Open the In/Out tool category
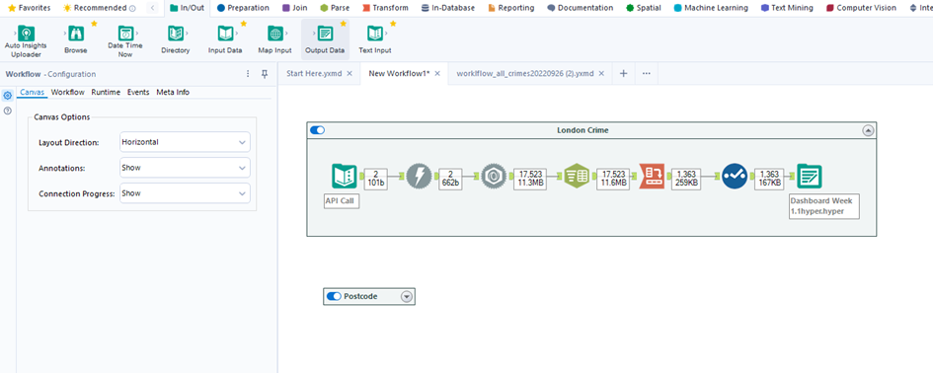933x373 pixels. [186, 8]
